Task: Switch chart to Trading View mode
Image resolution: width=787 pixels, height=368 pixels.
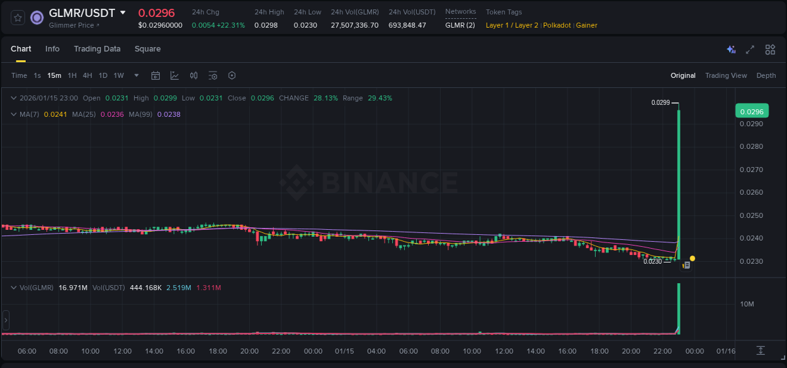Action: [726, 75]
